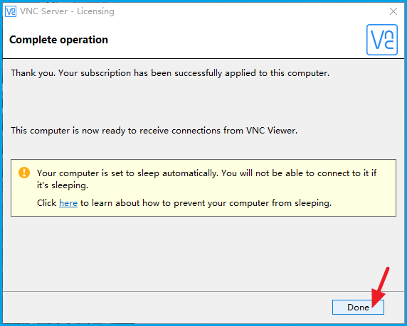407x326 pixels.
Task: Click the large VNC logo in header
Action: click(382, 40)
